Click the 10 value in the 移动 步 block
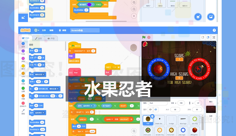This screenshot has height=136, width=236. pos(36,51)
